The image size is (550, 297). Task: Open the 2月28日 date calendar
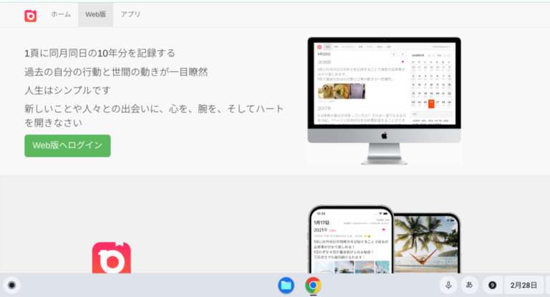coord(524,285)
